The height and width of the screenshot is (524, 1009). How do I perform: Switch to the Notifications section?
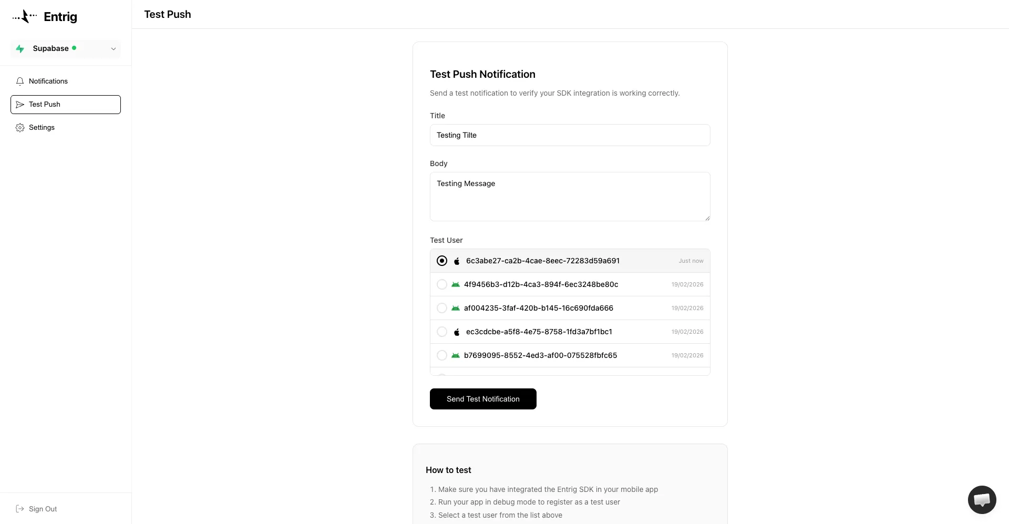[49, 81]
